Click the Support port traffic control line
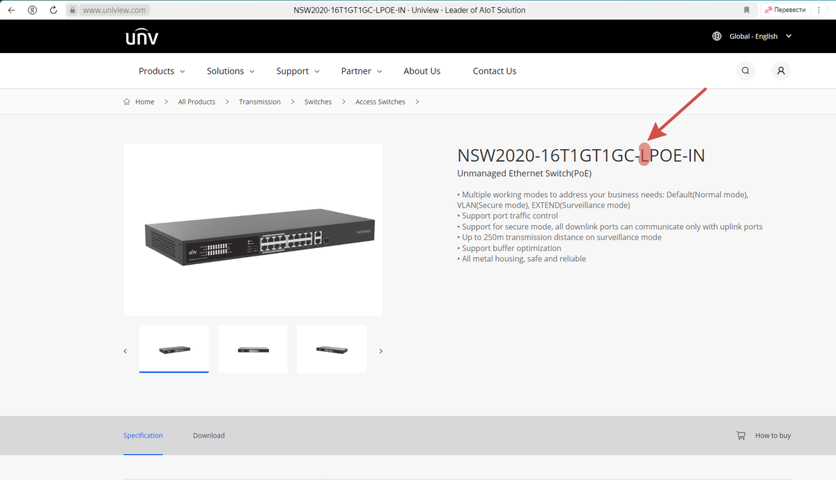Viewport: 836px width, 480px height. coord(509,216)
